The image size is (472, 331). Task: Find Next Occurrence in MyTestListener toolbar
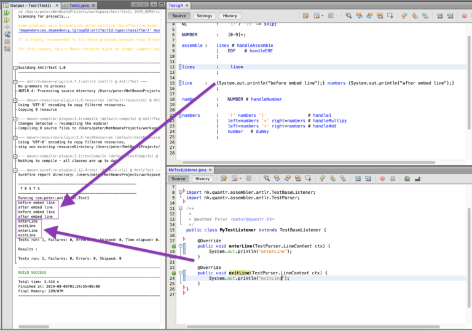click(288, 178)
